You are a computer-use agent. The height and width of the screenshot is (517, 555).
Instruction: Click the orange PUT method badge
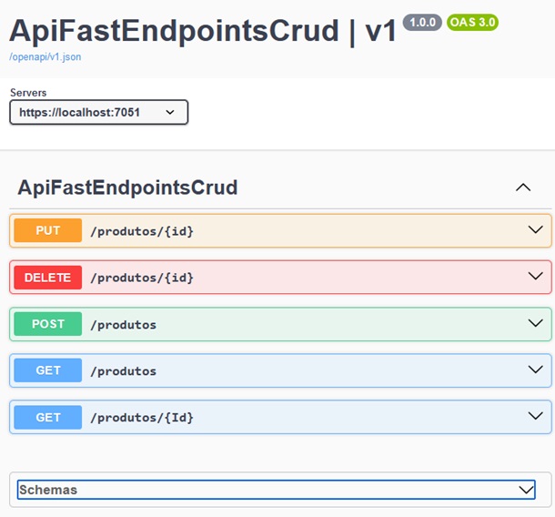[x=47, y=231]
